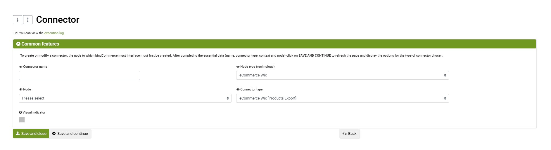The height and width of the screenshot is (150, 551).
Task: Open the execution log link
Action: coord(54,33)
